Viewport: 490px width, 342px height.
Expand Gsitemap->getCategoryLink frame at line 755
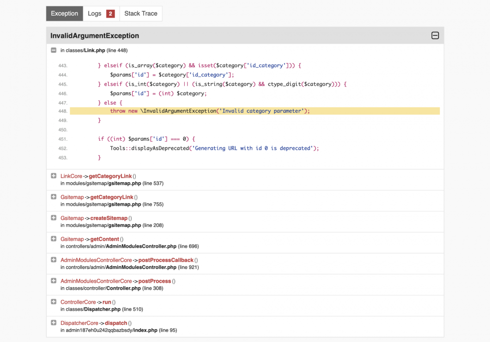[53, 197]
